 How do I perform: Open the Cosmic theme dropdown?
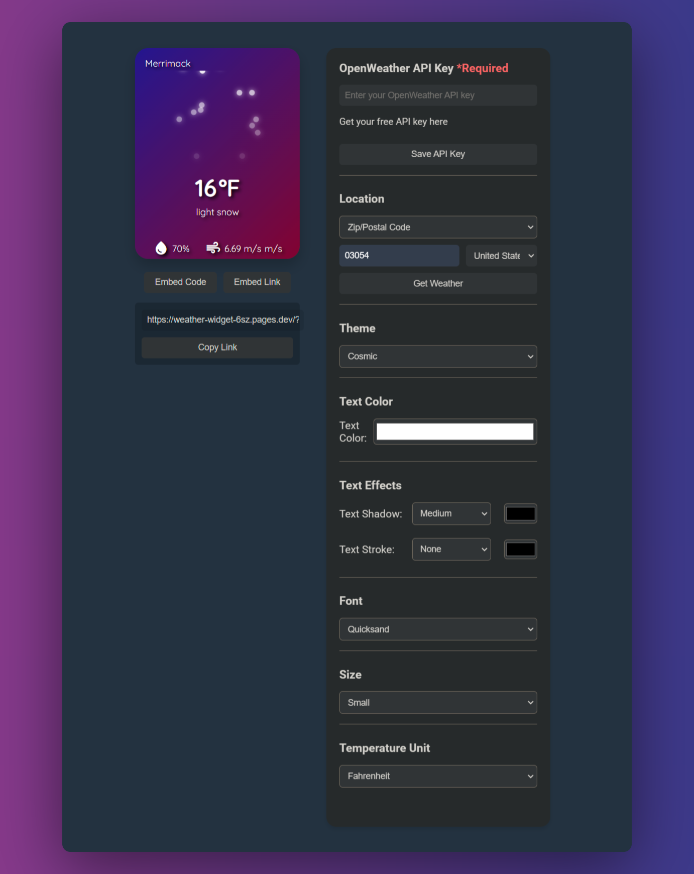pos(438,357)
